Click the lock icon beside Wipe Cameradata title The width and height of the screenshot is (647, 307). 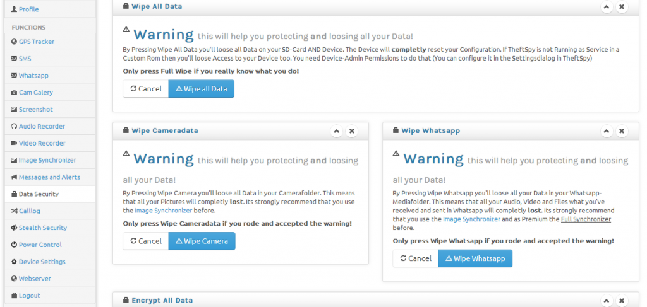tap(126, 130)
